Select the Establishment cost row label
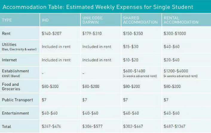Image resolution: width=211 pixels, height=133 pixels. (x=16, y=73)
